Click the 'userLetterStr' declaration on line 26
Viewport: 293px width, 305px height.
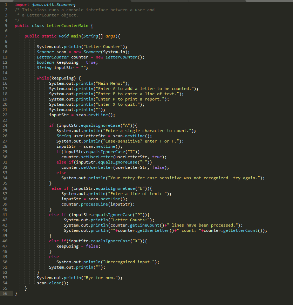point(89,136)
